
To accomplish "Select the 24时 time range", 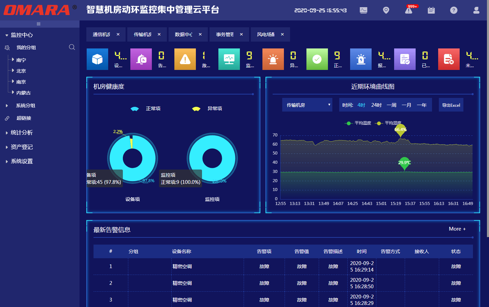I will (376, 105).
